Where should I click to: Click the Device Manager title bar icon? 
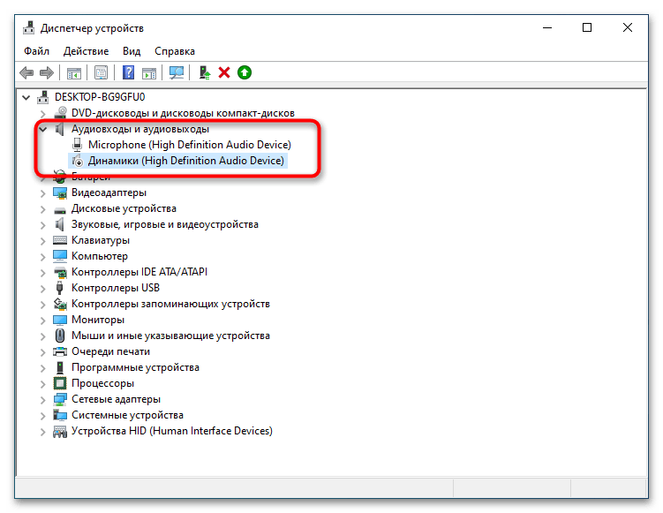click(29, 28)
